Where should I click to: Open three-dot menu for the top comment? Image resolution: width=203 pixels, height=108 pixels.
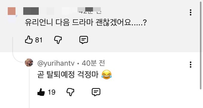[190, 13]
